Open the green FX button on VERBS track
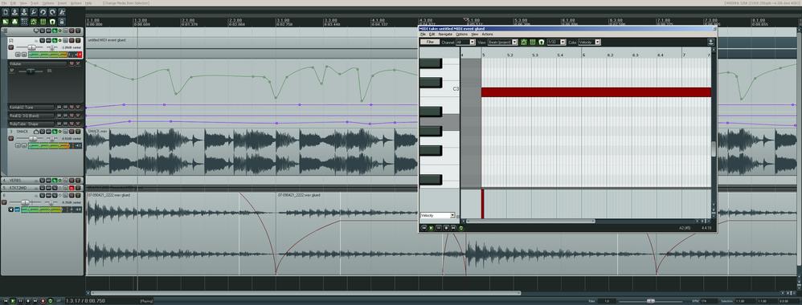802x305 pixels. [55, 180]
